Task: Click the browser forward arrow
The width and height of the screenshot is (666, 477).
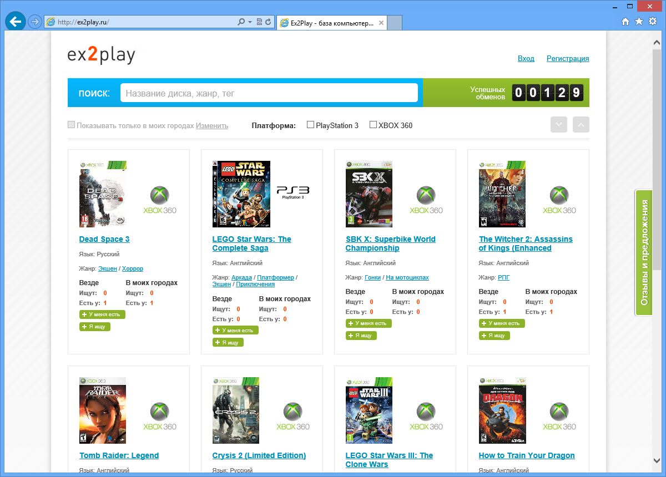Action: point(35,22)
